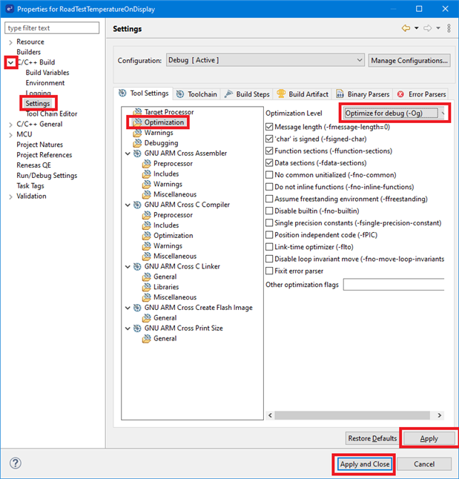Click the Other optimization flags field
The image size is (459, 479).
394,285
